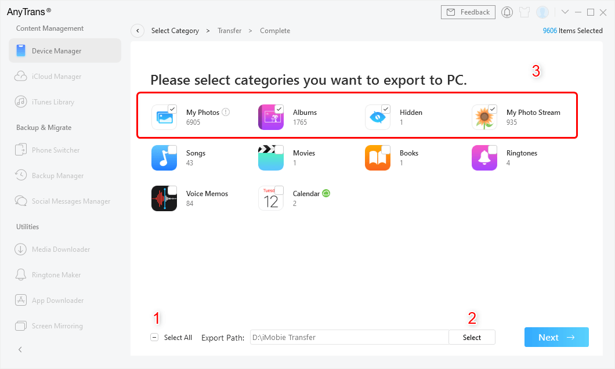Select the Device Manager sidebar icon
The height and width of the screenshot is (369, 615).
point(20,50)
